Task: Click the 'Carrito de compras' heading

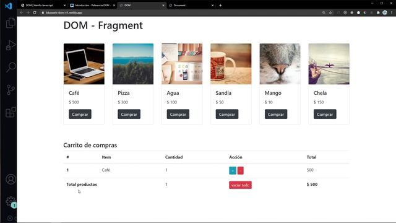Action: [x=90, y=145]
